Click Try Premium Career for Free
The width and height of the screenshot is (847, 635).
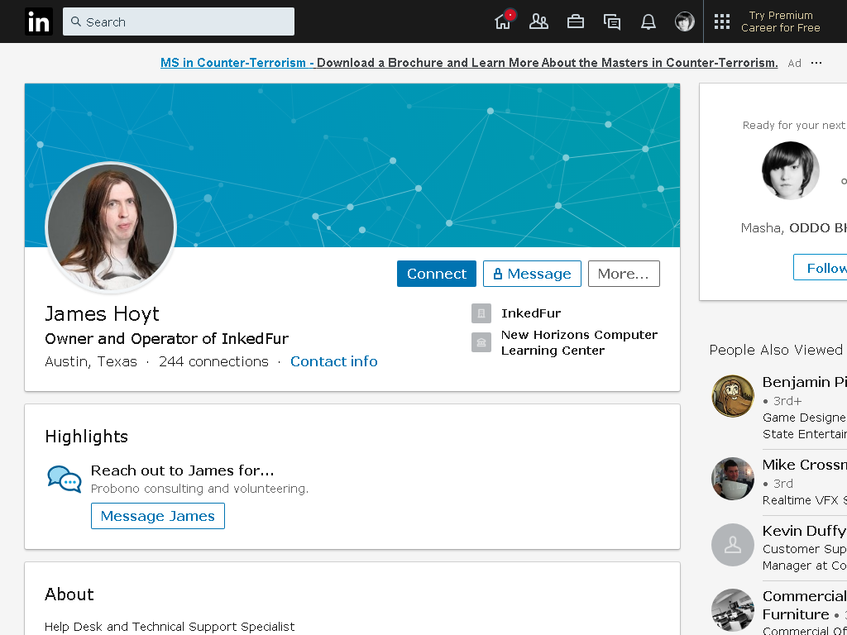coord(780,21)
